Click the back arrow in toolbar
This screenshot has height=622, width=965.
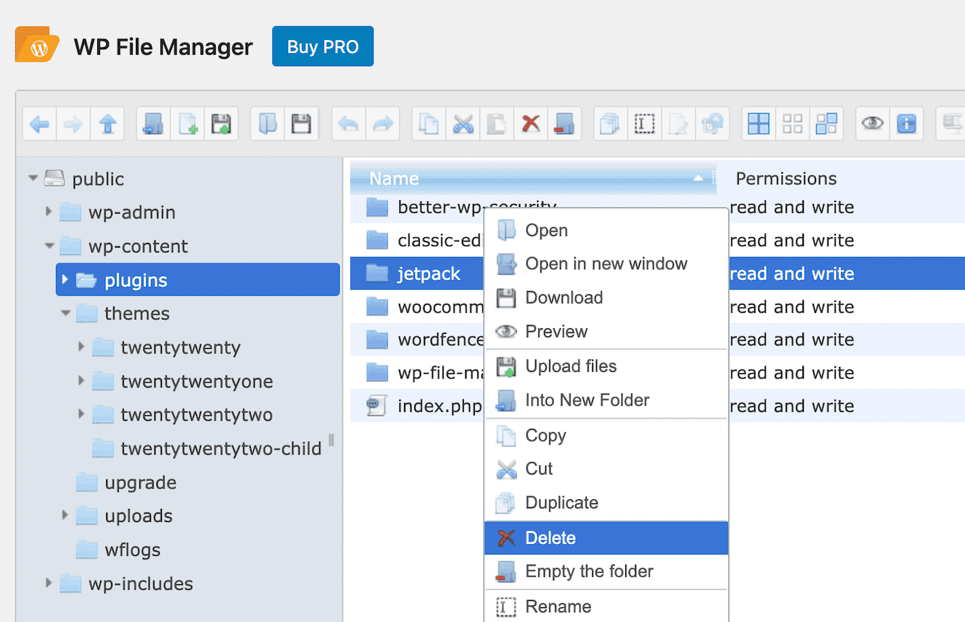click(x=40, y=124)
